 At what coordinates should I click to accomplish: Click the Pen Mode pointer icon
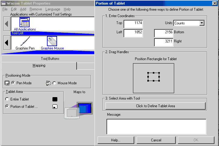7,83
